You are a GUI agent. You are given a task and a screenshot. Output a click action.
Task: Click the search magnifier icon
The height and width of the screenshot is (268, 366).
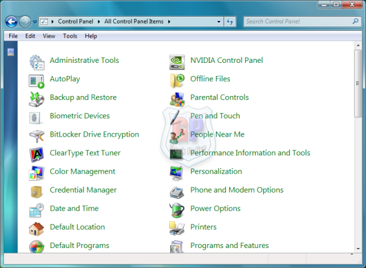pos(355,21)
